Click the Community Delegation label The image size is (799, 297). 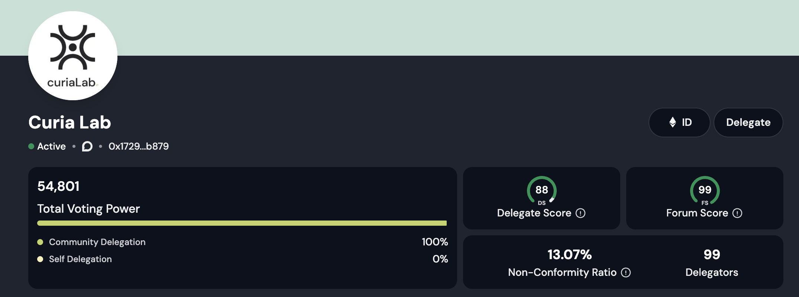coord(97,242)
